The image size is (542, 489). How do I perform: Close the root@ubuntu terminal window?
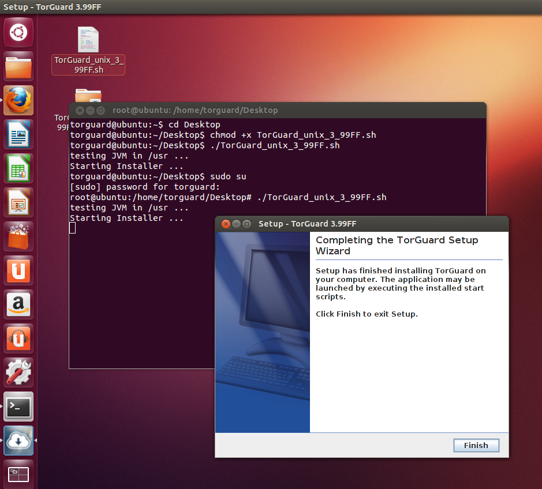tap(80, 111)
